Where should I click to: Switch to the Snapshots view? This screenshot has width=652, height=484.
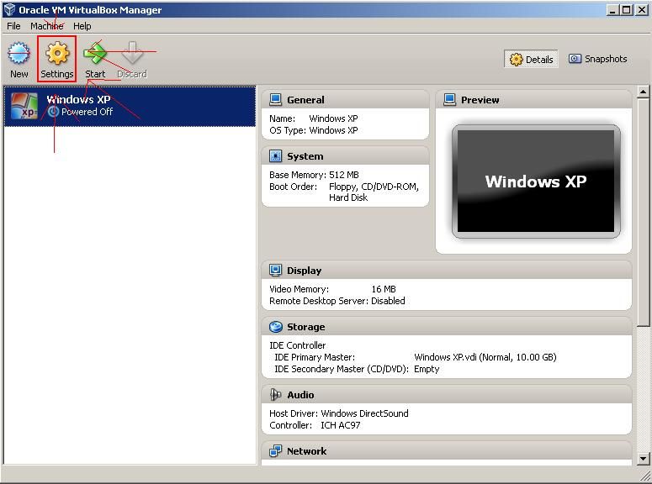click(597, 59)
